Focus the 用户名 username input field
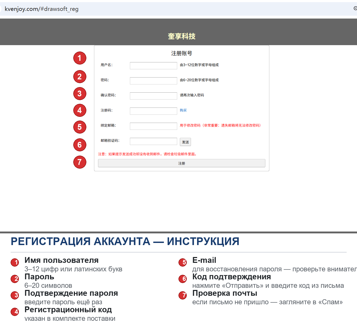 pyautogui.click(x=154, y=66)
